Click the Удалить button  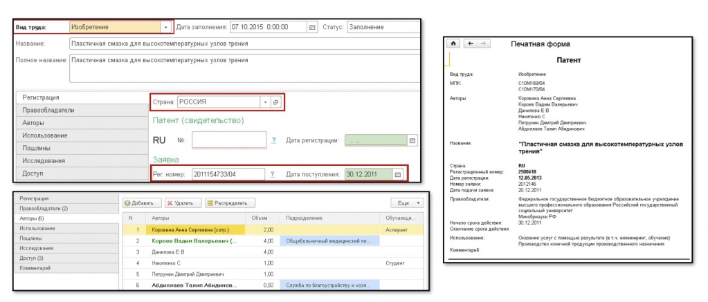point(183,203)
